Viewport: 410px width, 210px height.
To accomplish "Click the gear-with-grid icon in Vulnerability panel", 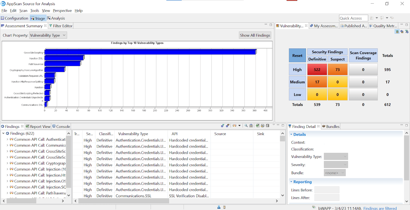I will 402,32.
